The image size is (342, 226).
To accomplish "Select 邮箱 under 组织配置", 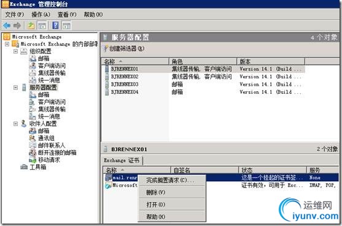I will (44, 59).
